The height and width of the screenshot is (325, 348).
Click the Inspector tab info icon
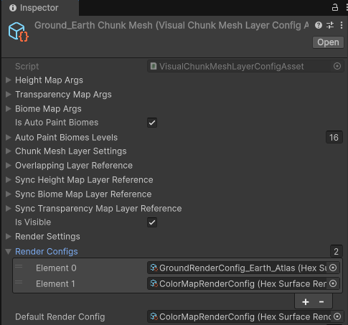tap(13, 8)
